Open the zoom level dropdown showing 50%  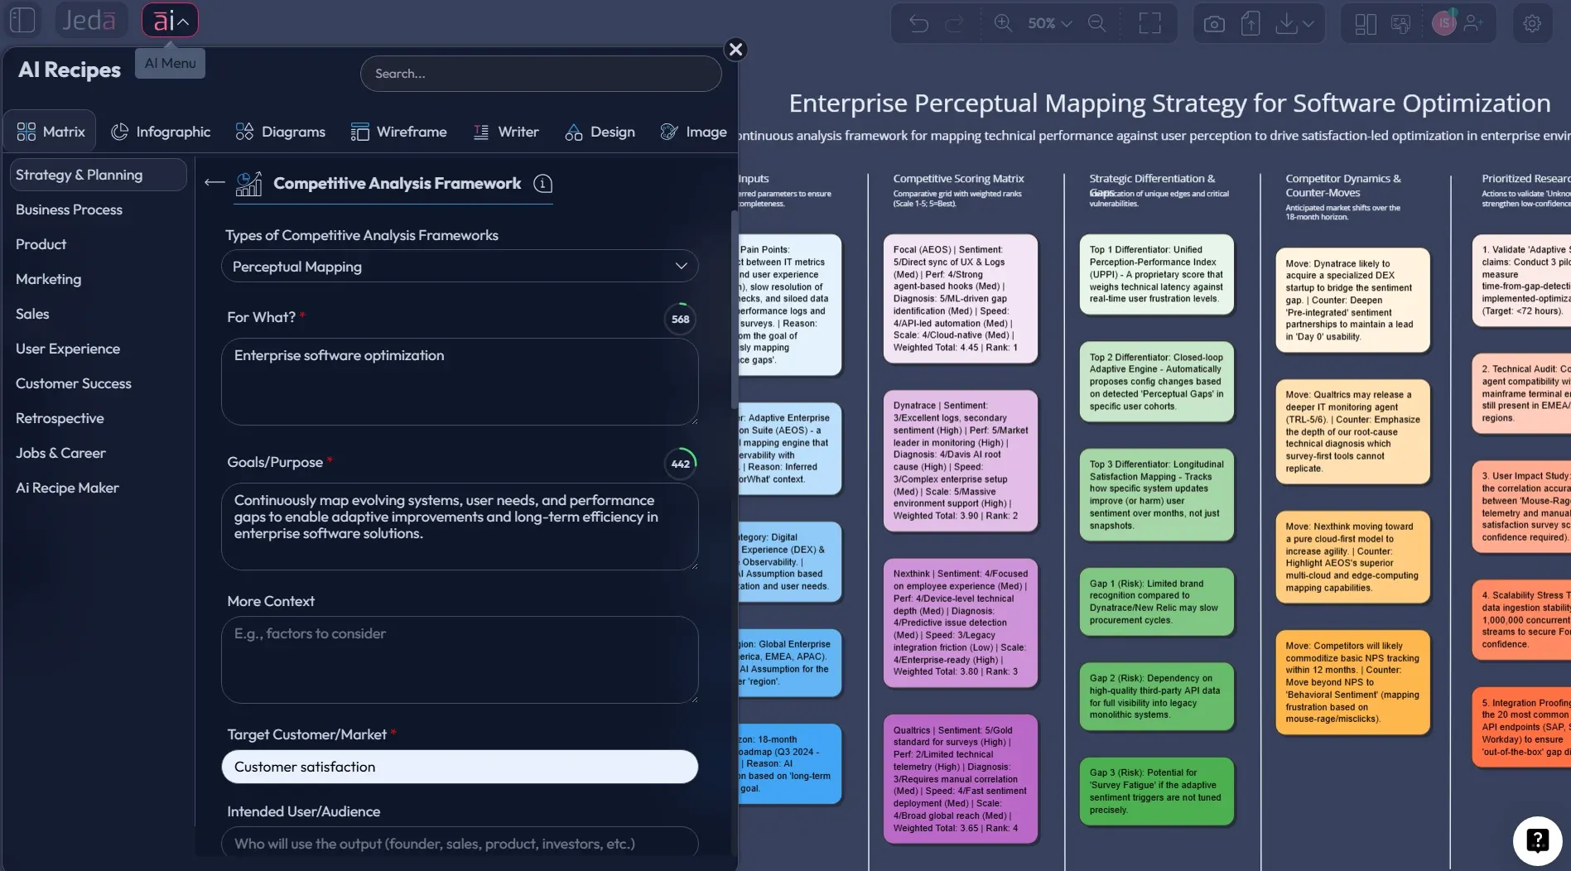click(x=1045, y=22)
